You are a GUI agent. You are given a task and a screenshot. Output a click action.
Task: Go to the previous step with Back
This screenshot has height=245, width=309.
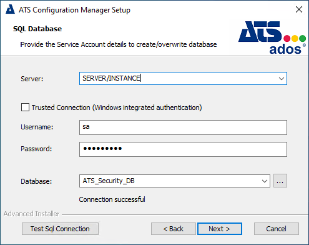click(174, 229)
